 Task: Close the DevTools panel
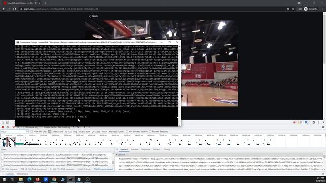click(323, 123)
